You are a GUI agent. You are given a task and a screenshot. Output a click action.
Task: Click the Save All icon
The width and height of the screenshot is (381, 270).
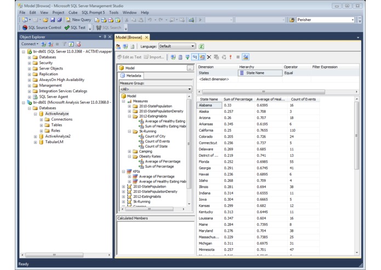click(59, 20)
